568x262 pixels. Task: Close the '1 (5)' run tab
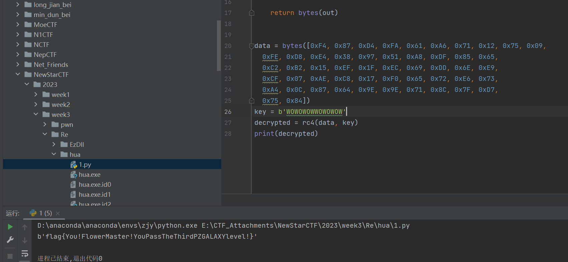click(x=58, y=213)
